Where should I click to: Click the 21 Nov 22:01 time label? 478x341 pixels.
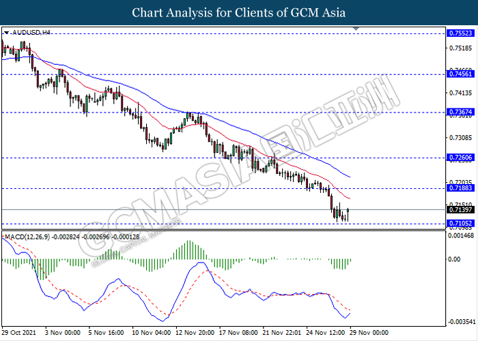point(281,332)
